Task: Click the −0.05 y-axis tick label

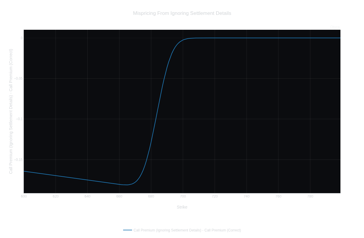Action: point(18,79)
